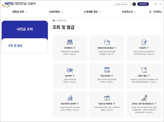This screenshot has width=164, height=122.
Task: Open the 내연금 조회 top menu
Action: coord(18,12)
